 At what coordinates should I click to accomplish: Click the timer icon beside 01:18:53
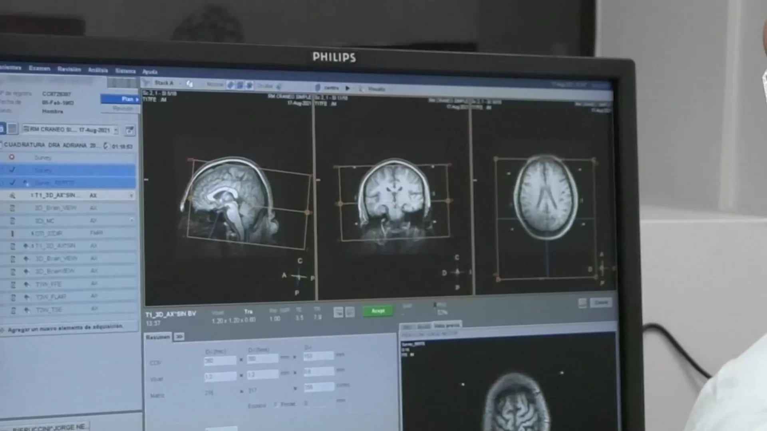tap(106, 146)
